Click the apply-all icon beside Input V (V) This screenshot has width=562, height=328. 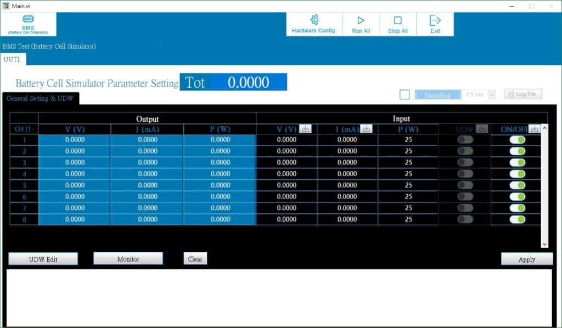306,128
